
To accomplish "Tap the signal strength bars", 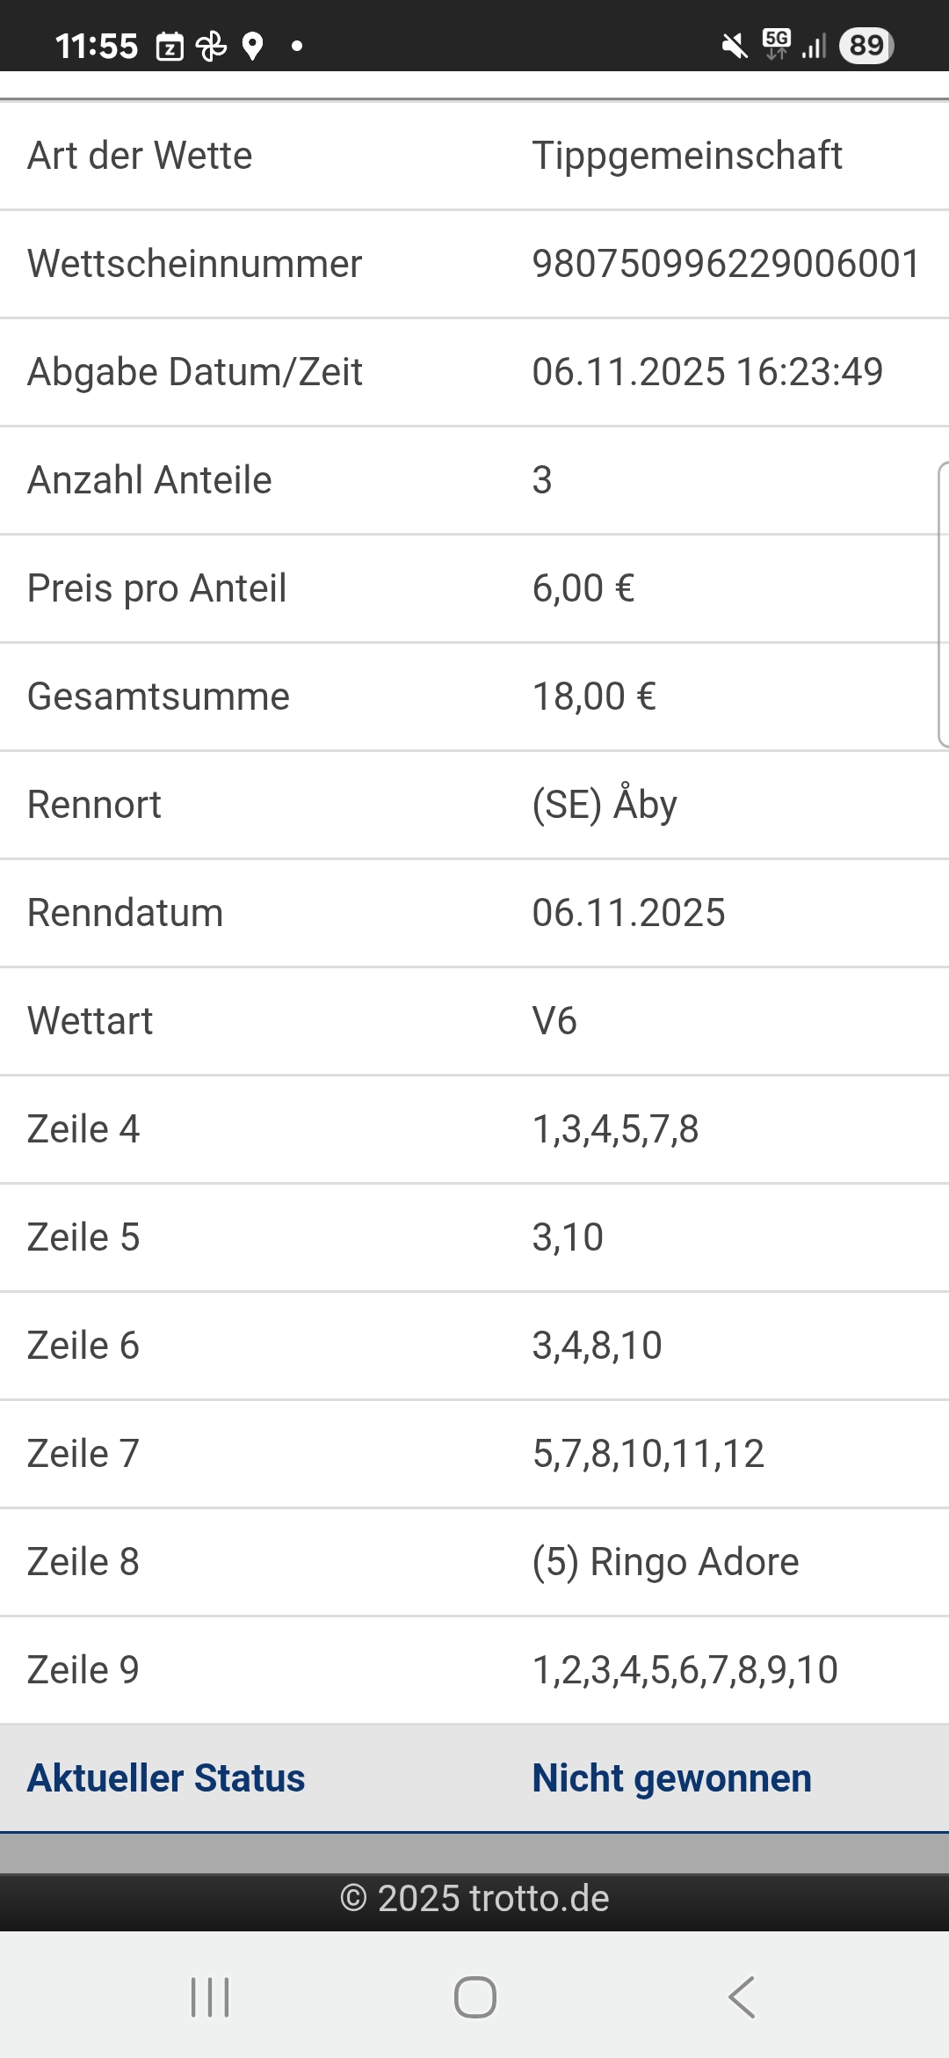I will (814, 46).
